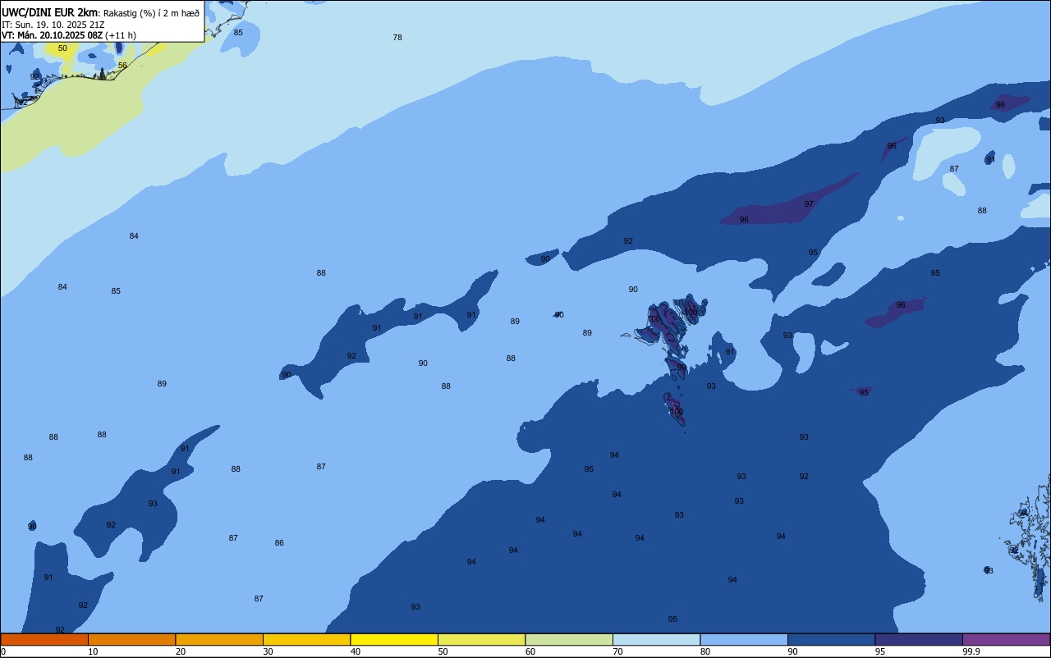Click the 'IT: Sun. 19. 10. 2025 21Z' line
This screenshot has width=1051, height=658.
point(53,25)
